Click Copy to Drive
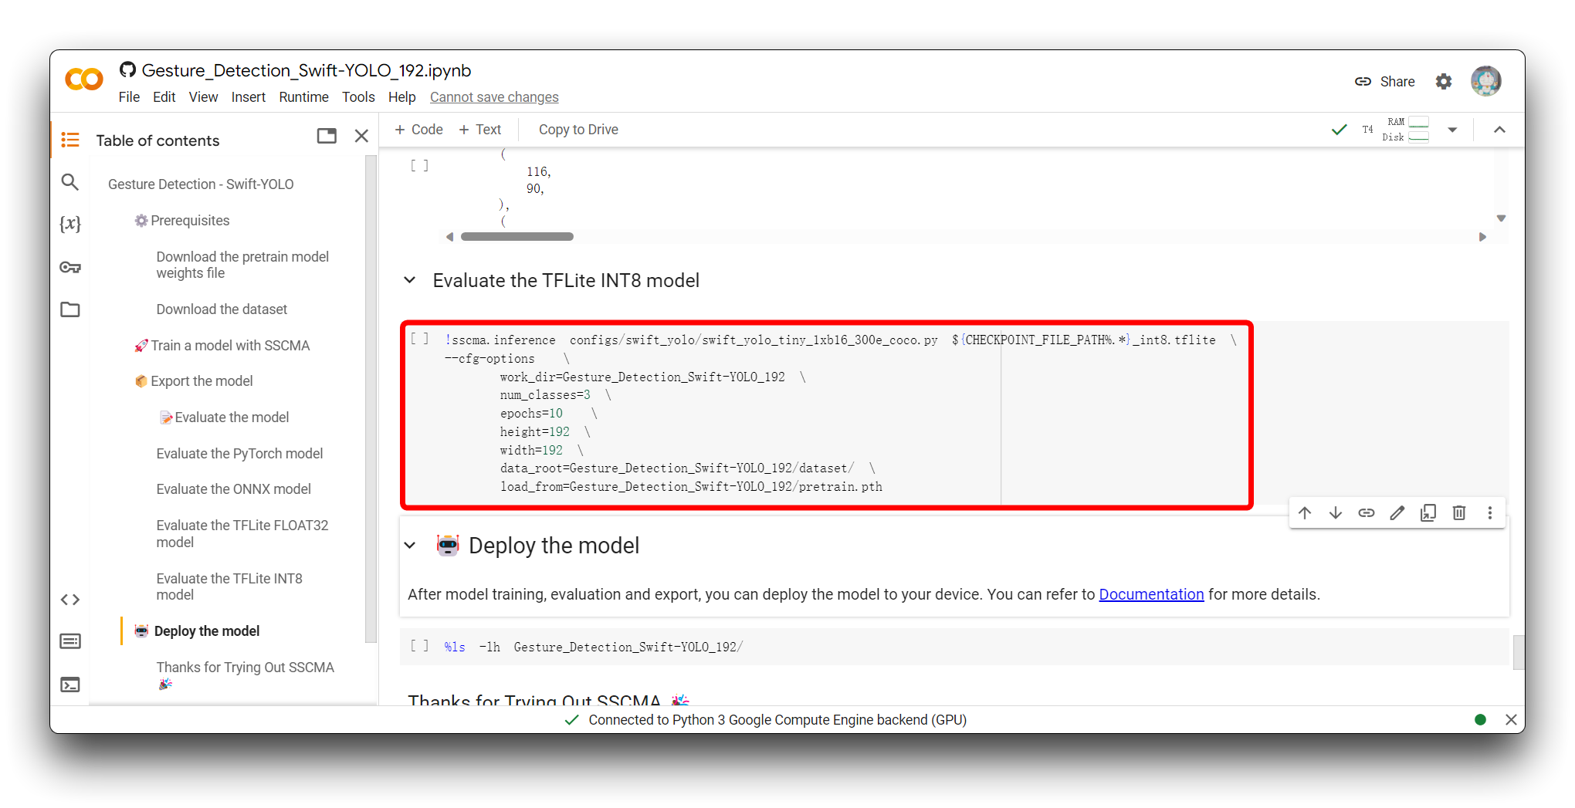The width and height of the screenshot is (1575, 808). pos(578,130)
